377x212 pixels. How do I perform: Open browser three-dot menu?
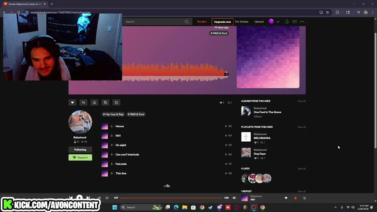[x=373, y=12]
